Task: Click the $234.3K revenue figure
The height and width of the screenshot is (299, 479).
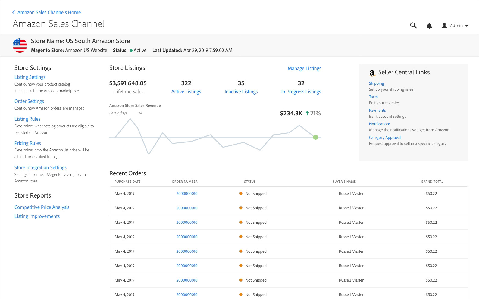Action: pyautogui.click(x=291, y=113)
